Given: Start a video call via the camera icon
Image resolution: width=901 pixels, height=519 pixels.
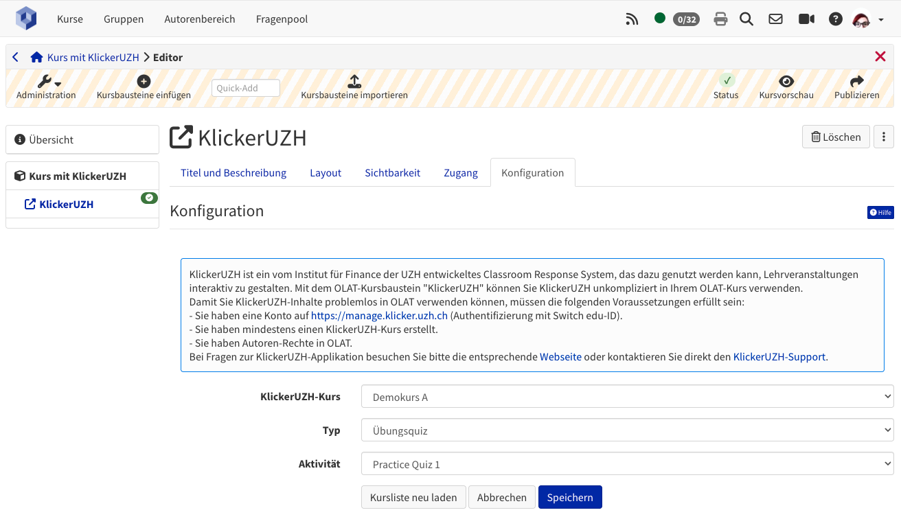Looking at the screenshot, I should pyautogui.click(x=806, y=19).
